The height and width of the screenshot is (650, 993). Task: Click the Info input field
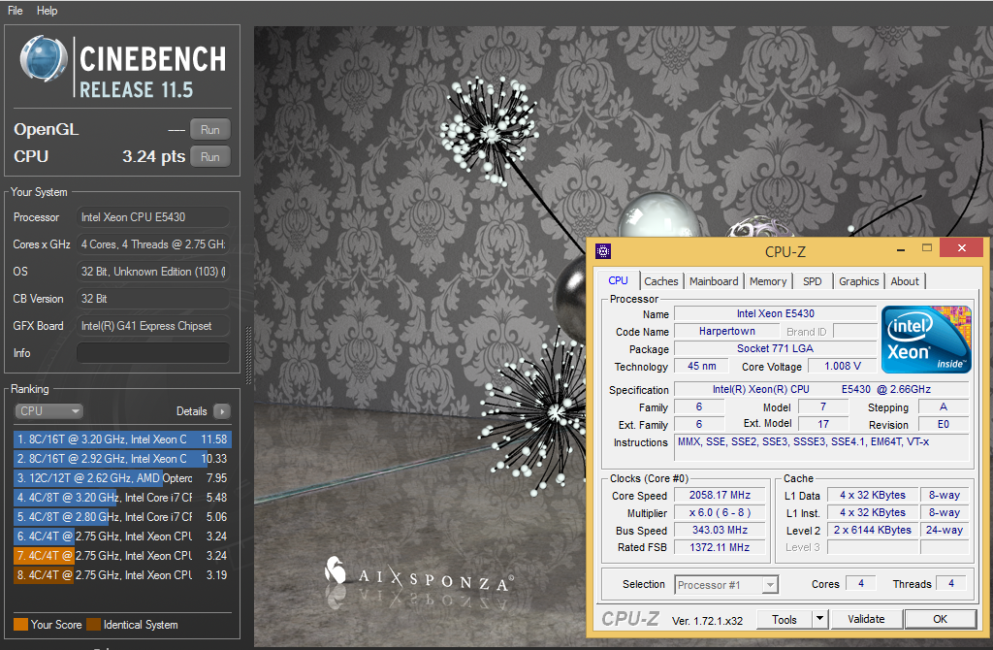tap(152, 353)
